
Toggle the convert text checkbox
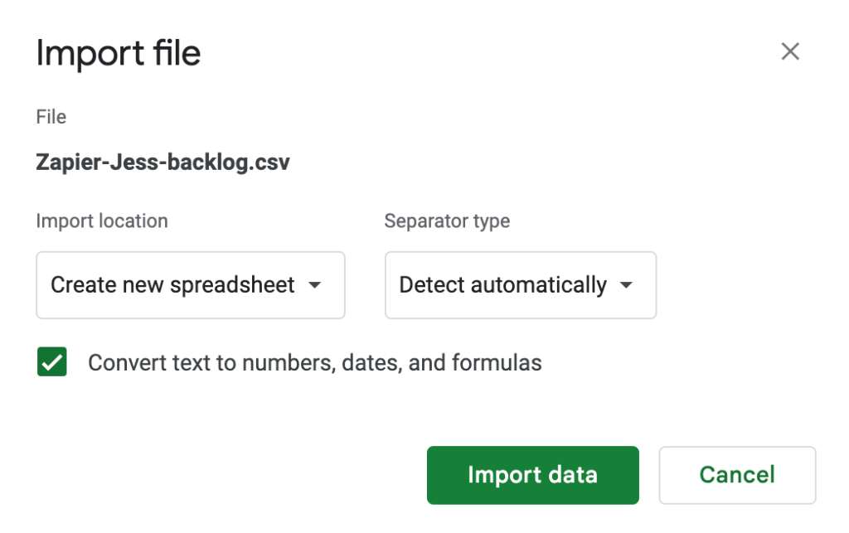tap(52, 362)
